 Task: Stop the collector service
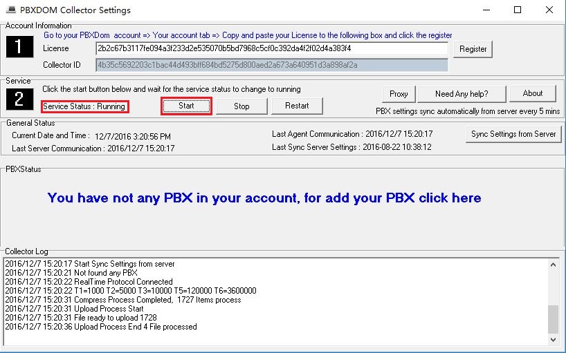(241, 106)
